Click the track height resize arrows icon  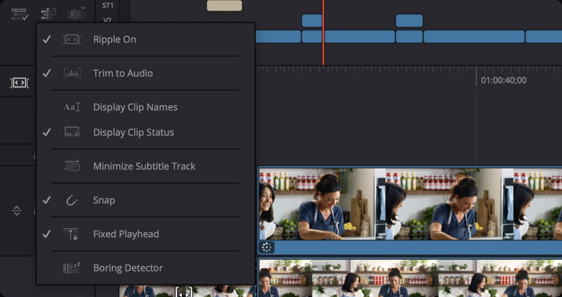point(16,211)
